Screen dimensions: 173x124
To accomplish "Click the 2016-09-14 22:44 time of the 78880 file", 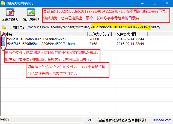I will 130,39.
